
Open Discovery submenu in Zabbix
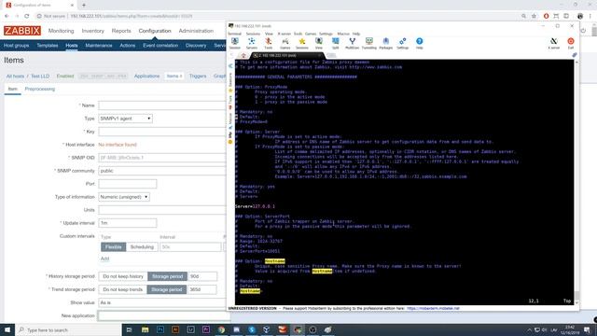[x=196, y=46]
